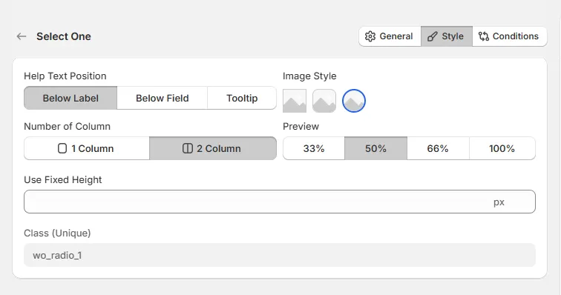
Task: Switch to the Style tab
Action: point(447,36)
